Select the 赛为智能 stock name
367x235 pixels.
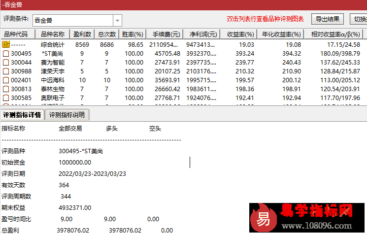click(53, 63)
